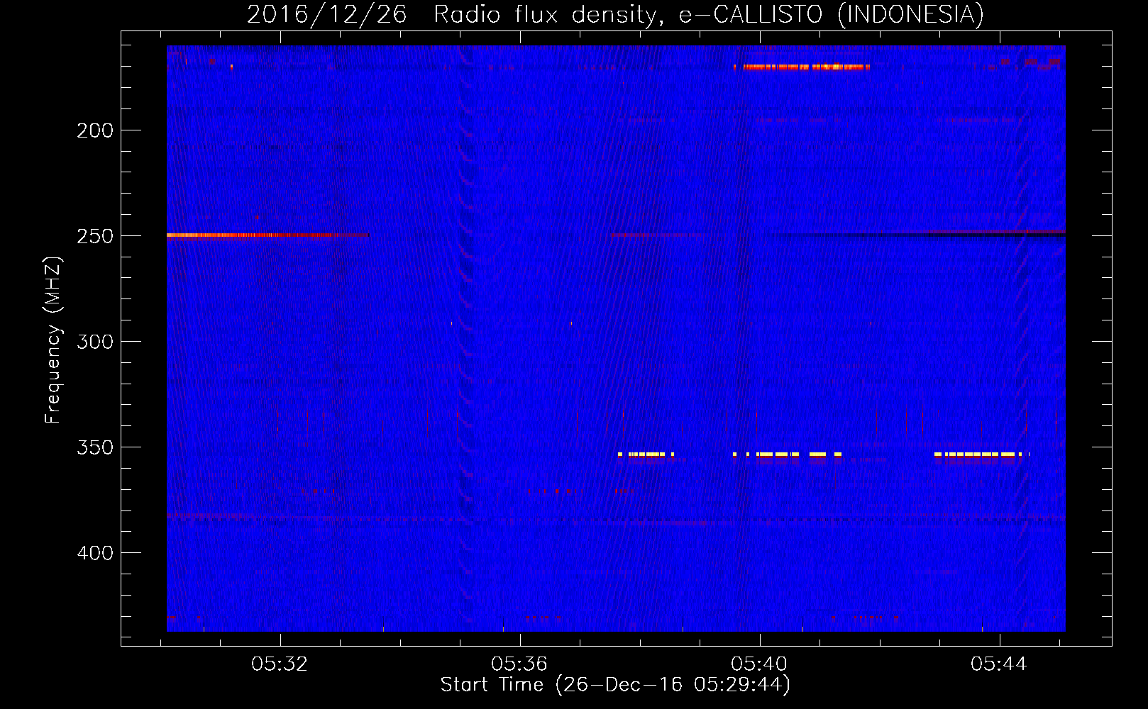Click the 400 frequency tick label
Viewport: 1148px width, 709px height.
click(95, 553)
